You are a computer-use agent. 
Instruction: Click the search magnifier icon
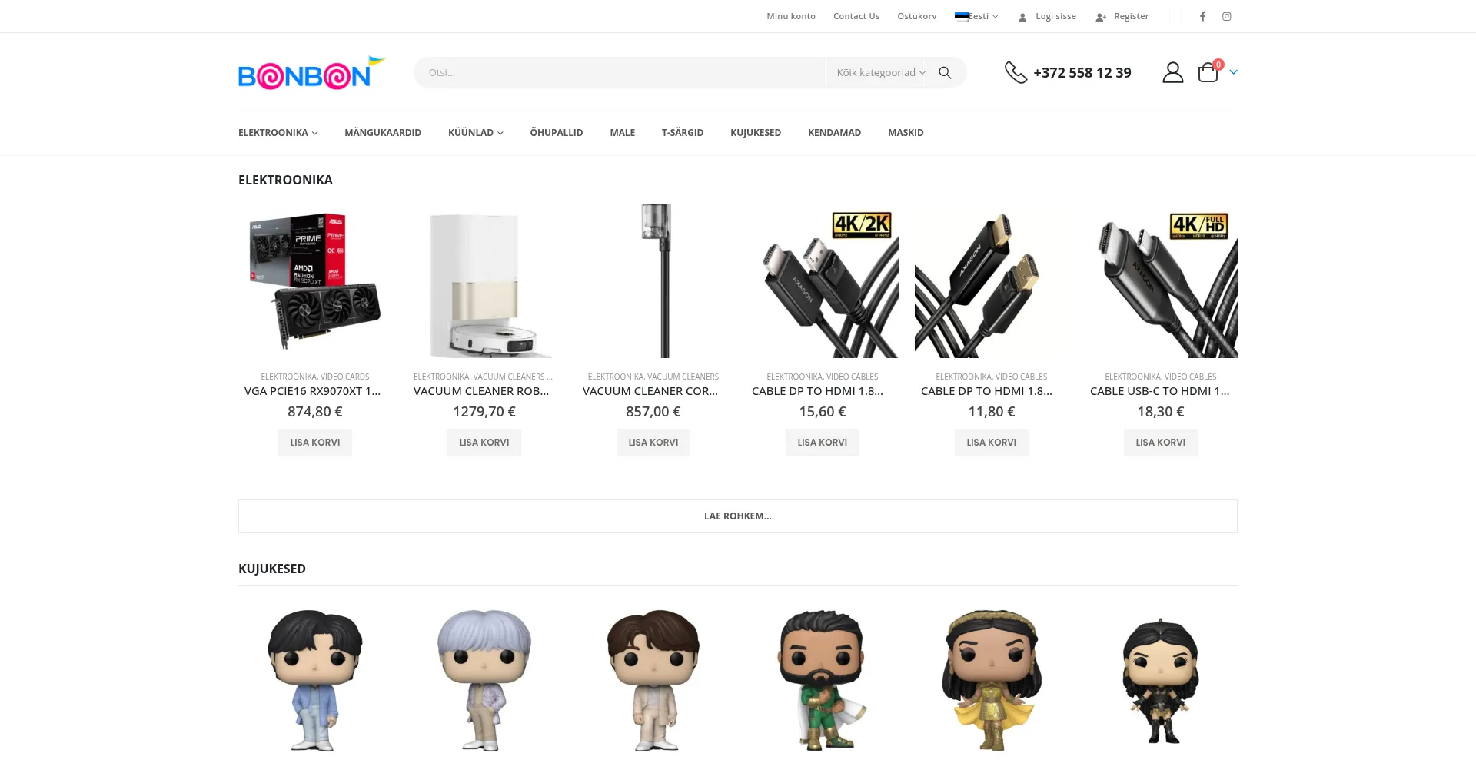click(x=945, y=72)
